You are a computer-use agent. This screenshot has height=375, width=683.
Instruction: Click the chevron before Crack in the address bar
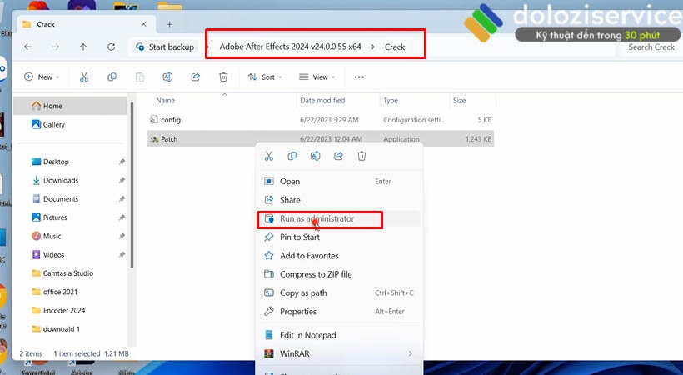373,47
